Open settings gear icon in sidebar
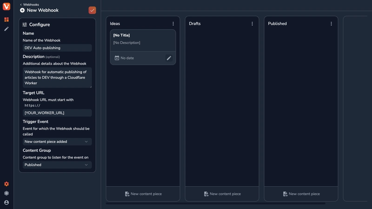Viewport: 372px width, 209px height. pos(7,184)
